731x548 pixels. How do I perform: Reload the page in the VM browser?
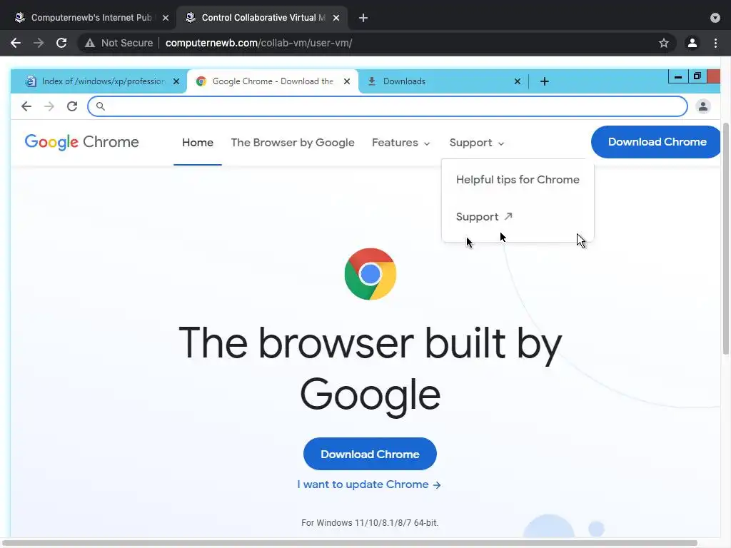(x=72, y=106)
